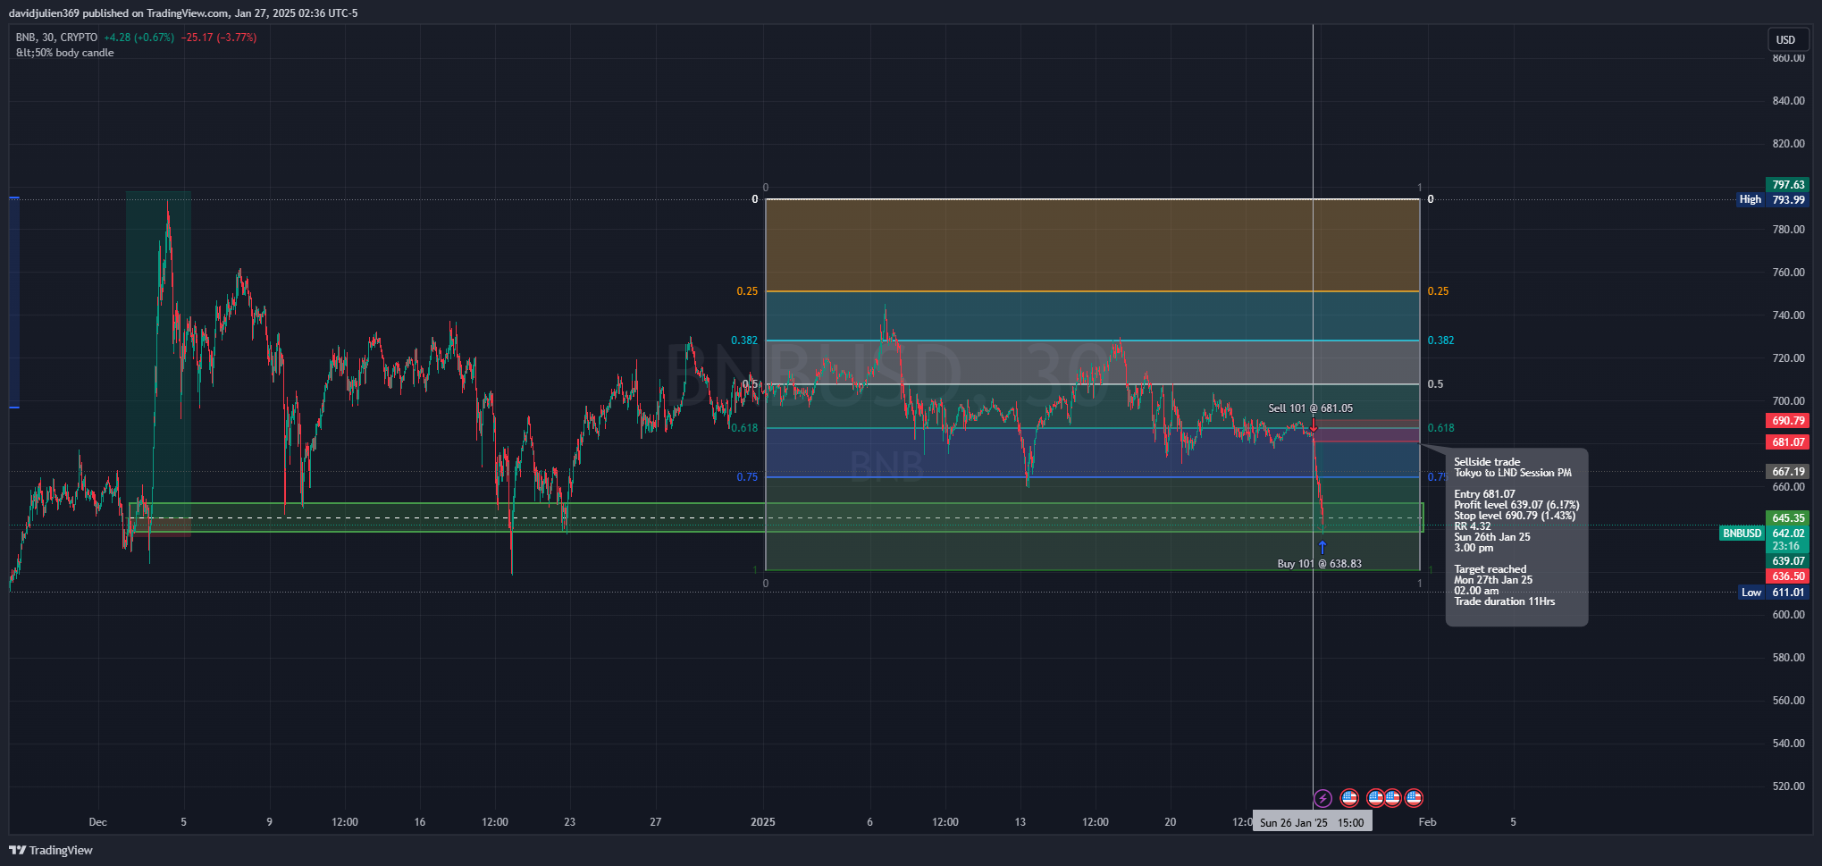Click the Feb label on time axis
This screenshot has width=1822, height=866.
point(1428,822)
